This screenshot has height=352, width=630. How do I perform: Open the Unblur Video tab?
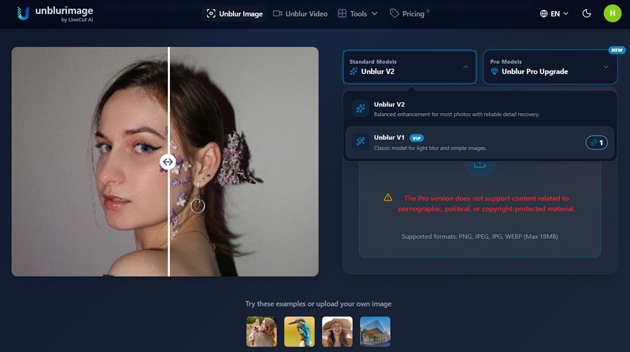tap(300, 13)
